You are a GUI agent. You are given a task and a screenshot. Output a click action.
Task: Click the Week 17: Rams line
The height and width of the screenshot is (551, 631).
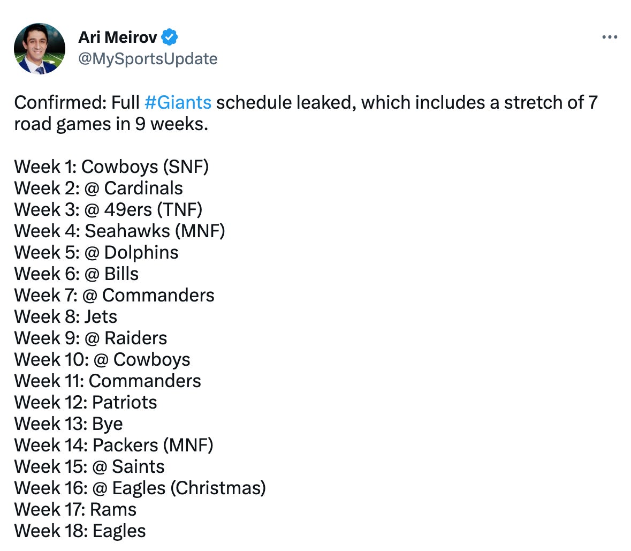point(75,509)
